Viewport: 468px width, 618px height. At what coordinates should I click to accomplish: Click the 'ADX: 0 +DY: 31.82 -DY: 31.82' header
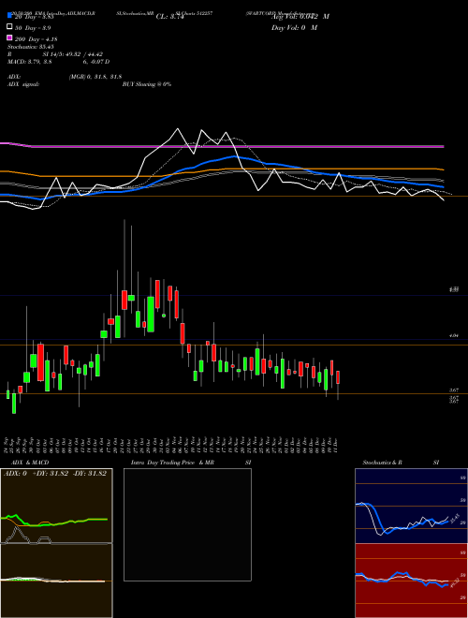(x=55, y=474)
